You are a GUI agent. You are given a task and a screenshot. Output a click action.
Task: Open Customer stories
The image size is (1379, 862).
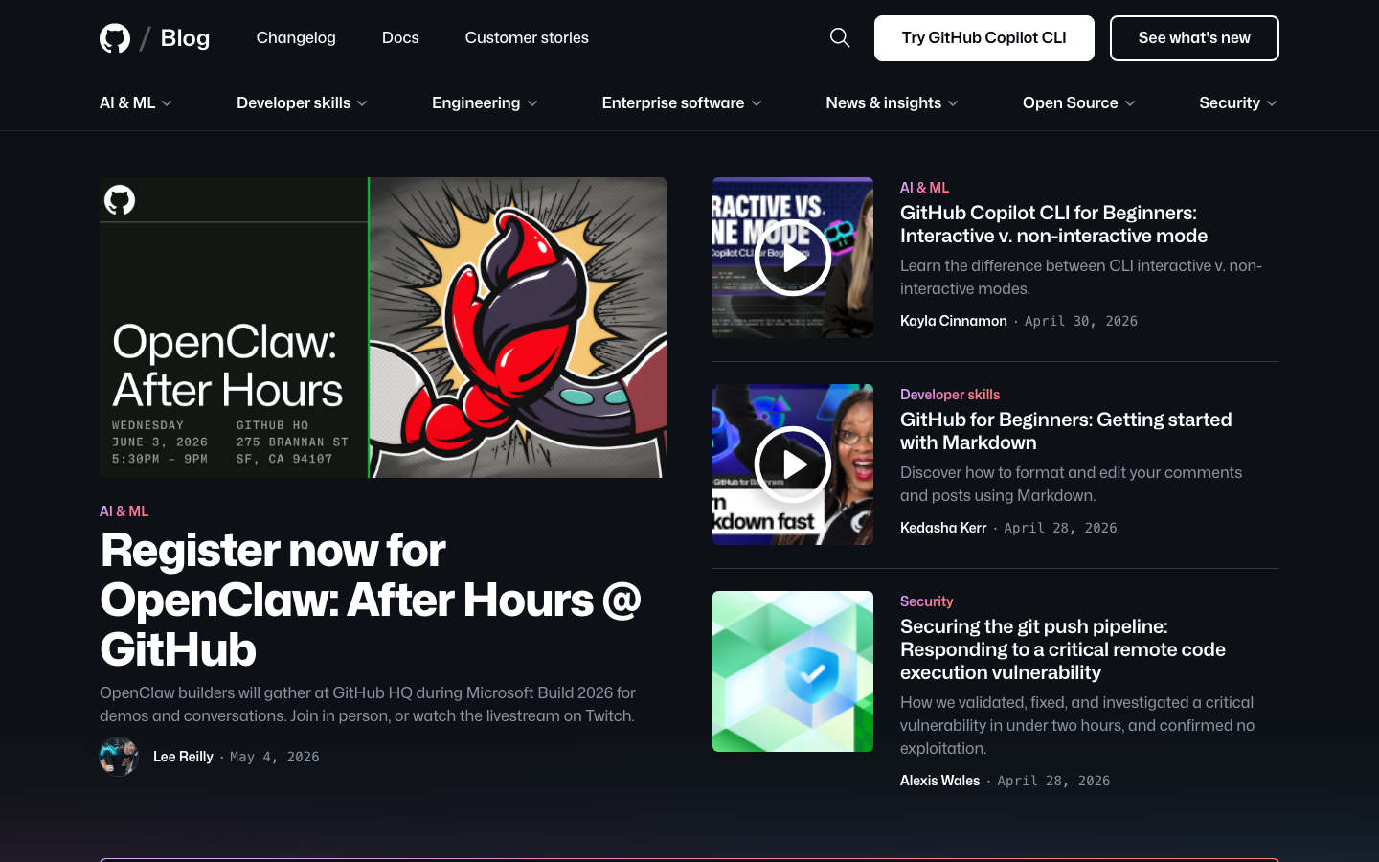[x=527, y=37]
